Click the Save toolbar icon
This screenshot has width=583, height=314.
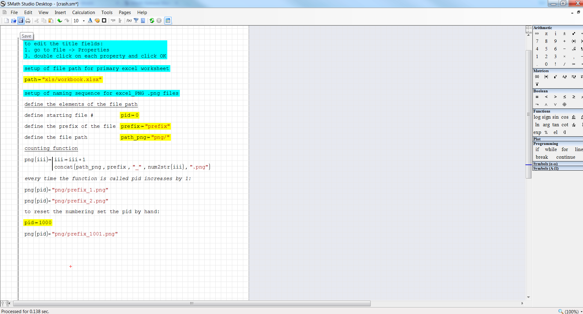tap(21, 20)
